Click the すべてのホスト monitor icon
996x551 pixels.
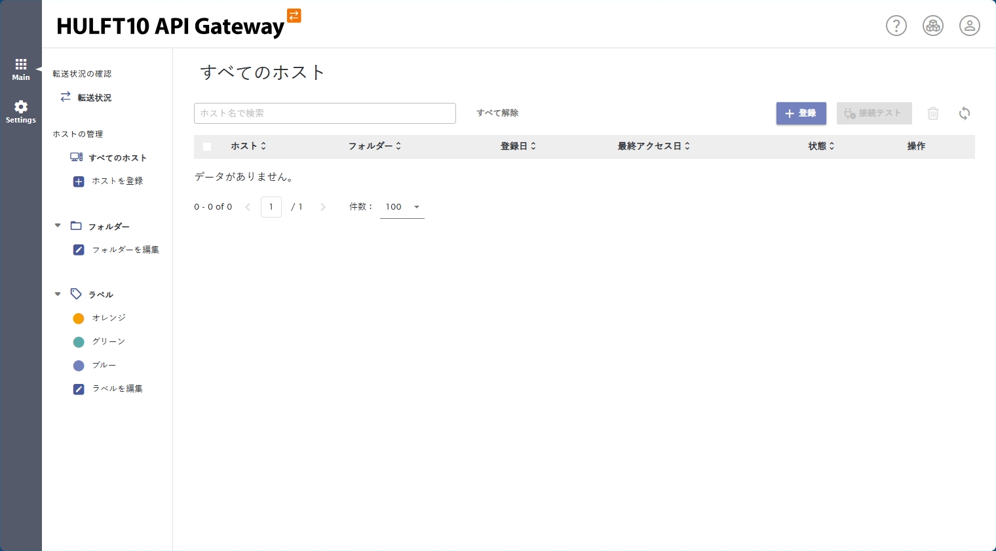pyautogui.click(x=77, y=157)
